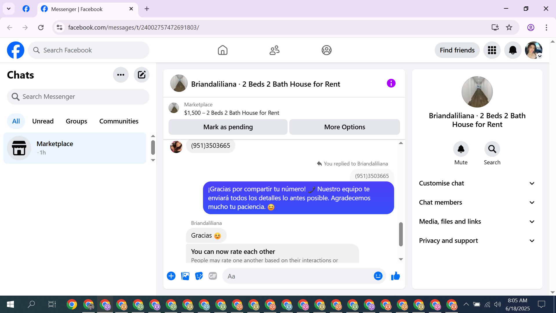Click the Gracias por compartir message bubble

click(298, 198)
